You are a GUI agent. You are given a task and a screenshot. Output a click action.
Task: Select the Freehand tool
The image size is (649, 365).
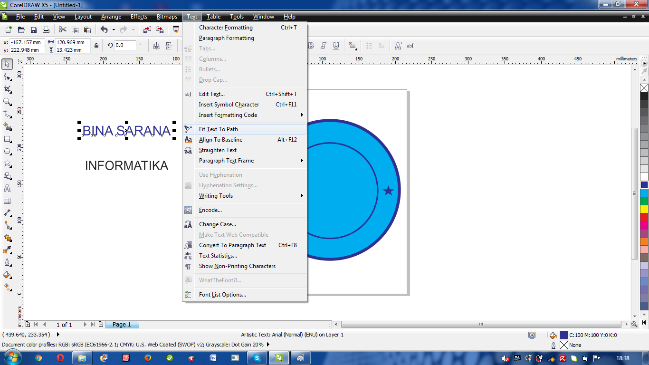(7, 114)
